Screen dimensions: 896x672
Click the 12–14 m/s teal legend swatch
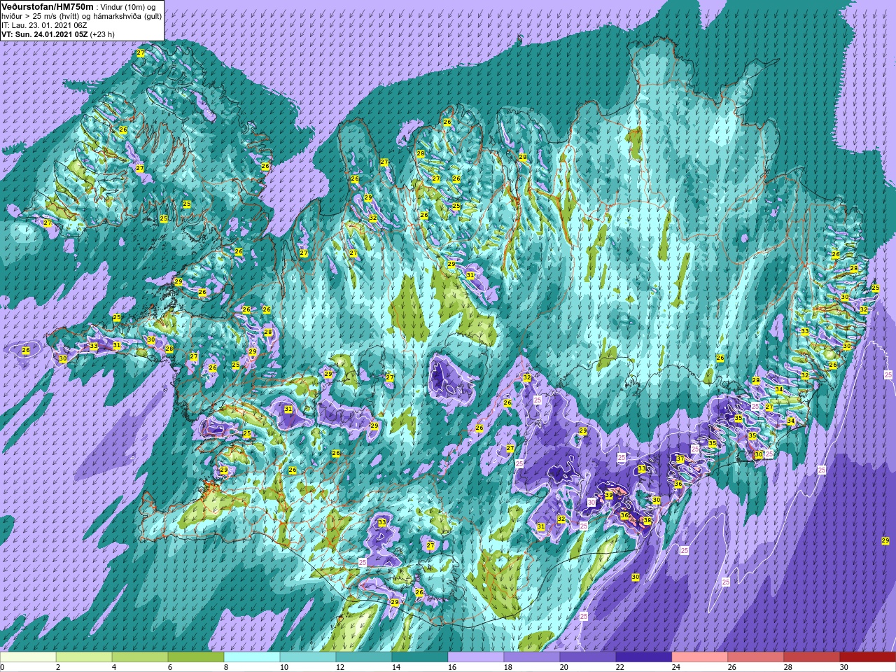click(364, 657)
